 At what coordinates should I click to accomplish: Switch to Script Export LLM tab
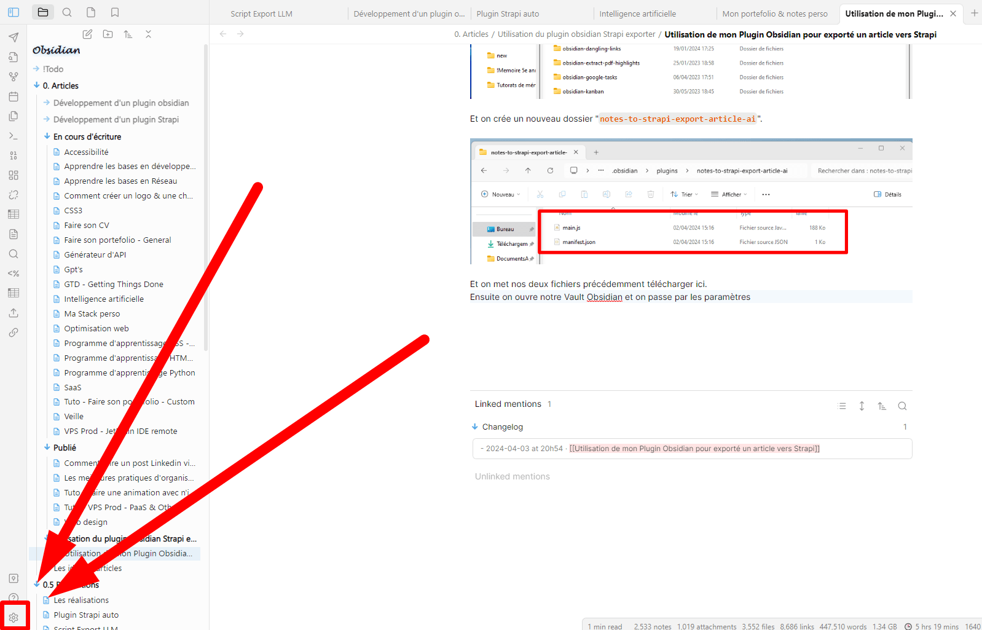point(262,14)
